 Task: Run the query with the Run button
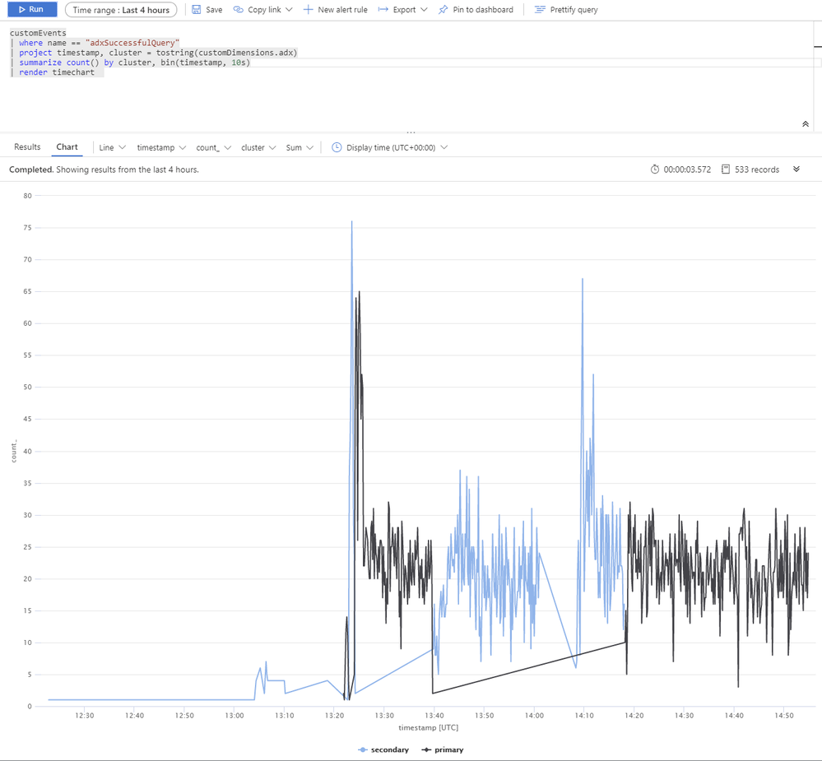pos(33,9)
